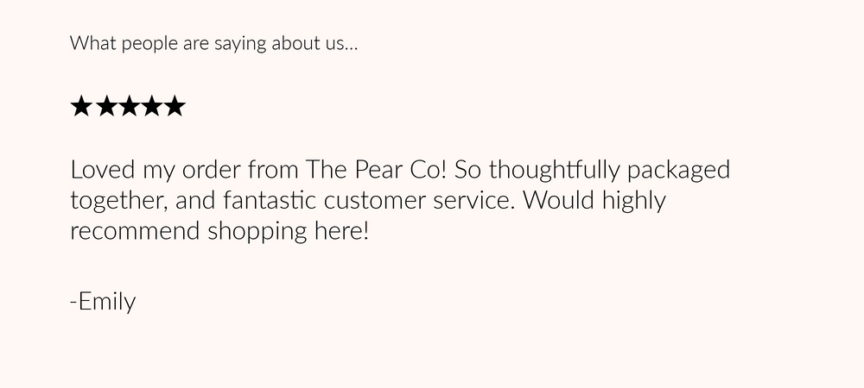864x388 pixels.
Task: Click the fourth rating star
Action: click(x=151, y=106)
